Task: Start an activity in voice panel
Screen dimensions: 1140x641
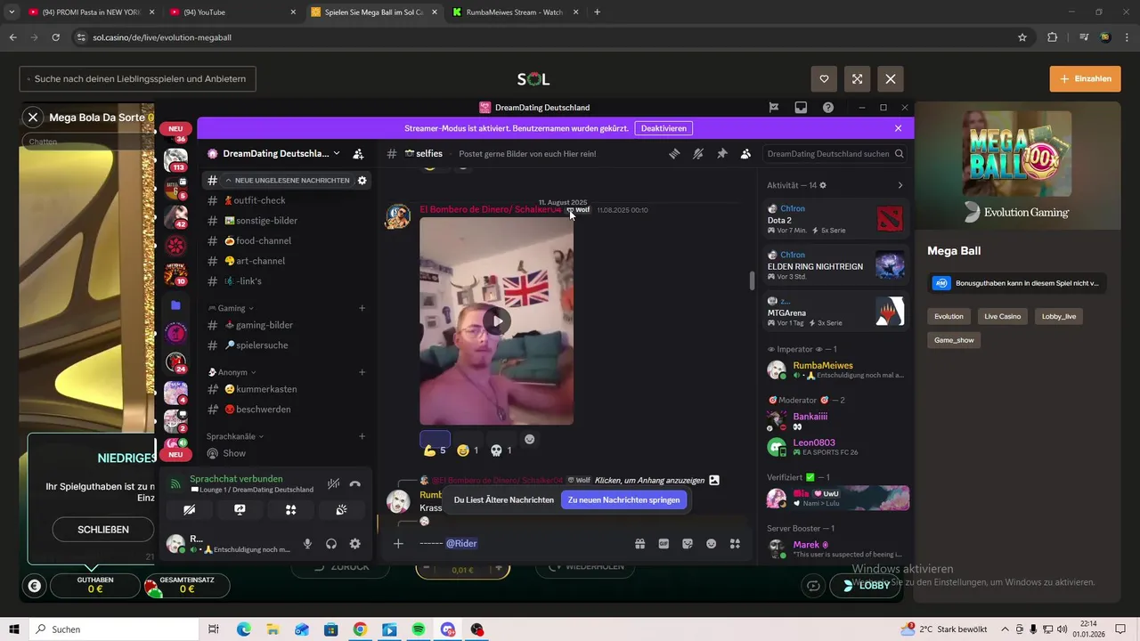Action: click(x=290, y=510)
